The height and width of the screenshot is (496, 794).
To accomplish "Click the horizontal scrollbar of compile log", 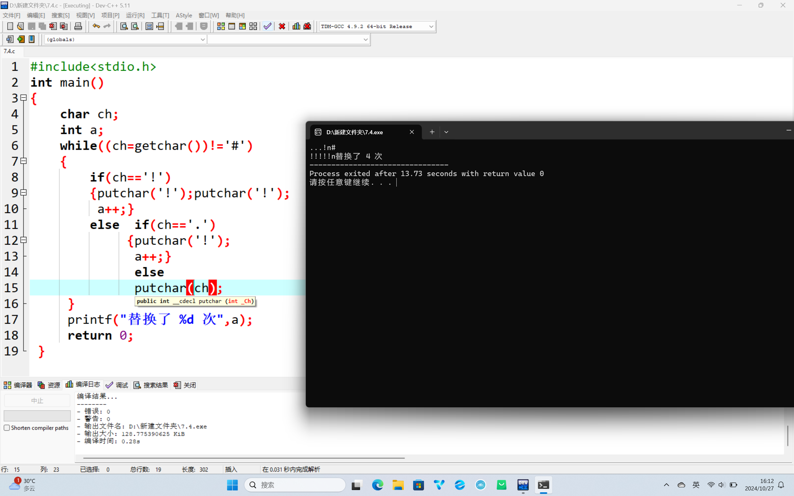I will point(243,458).
